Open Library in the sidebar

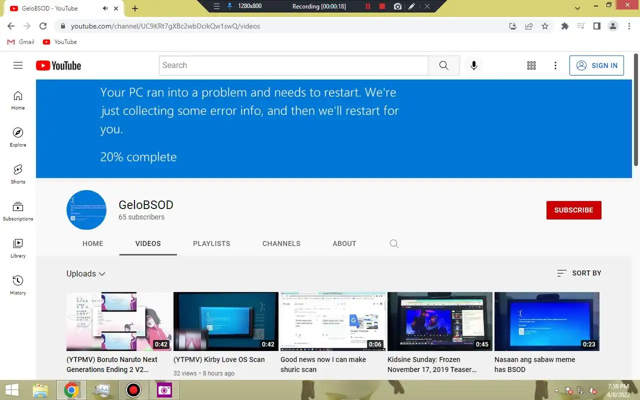click(18, 248)
